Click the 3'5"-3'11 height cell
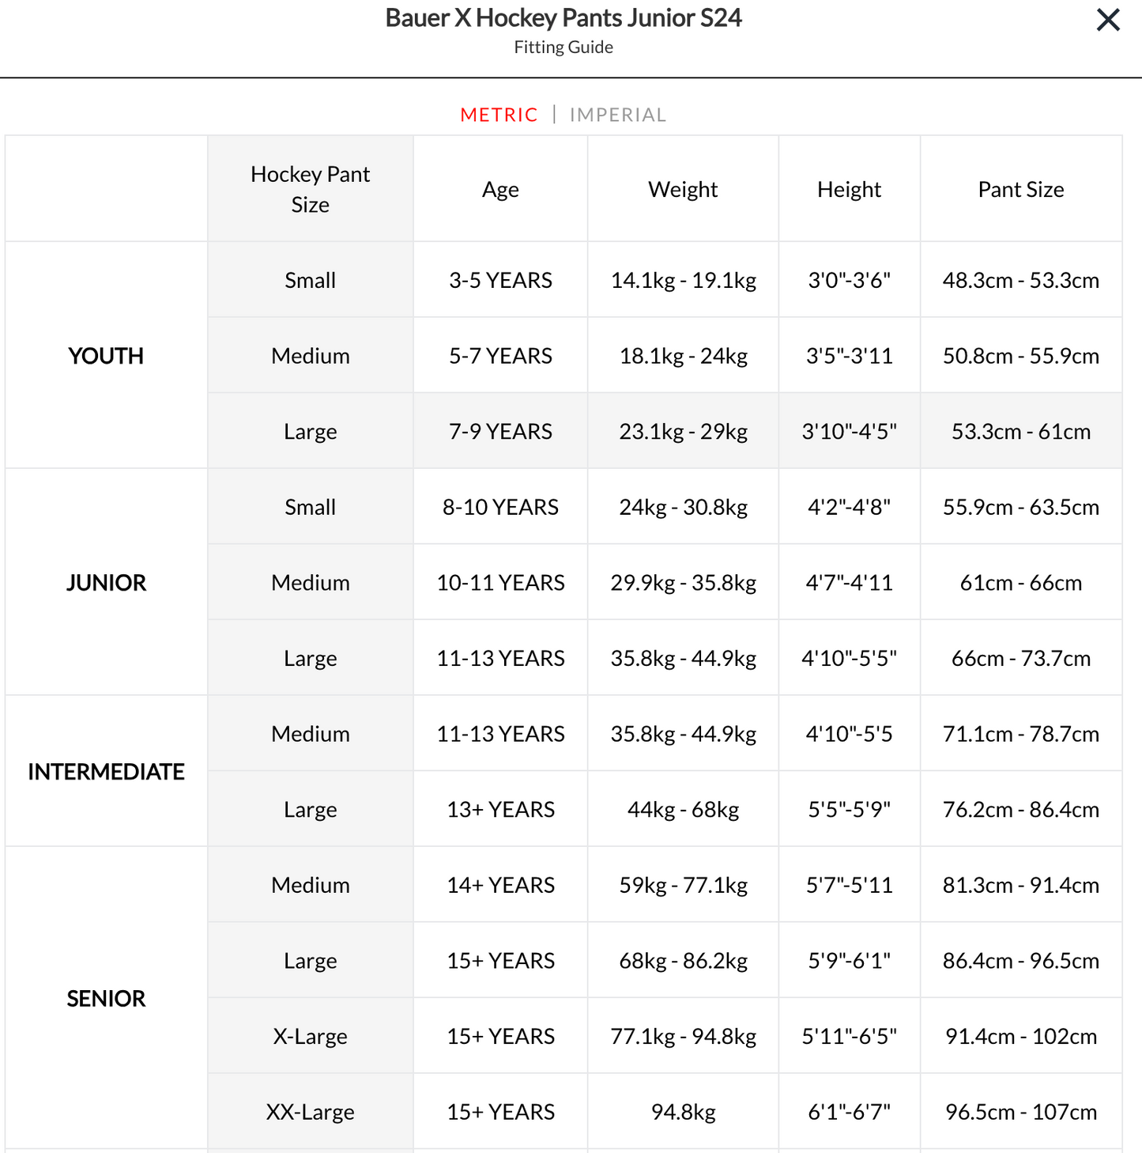 (850, 356)
